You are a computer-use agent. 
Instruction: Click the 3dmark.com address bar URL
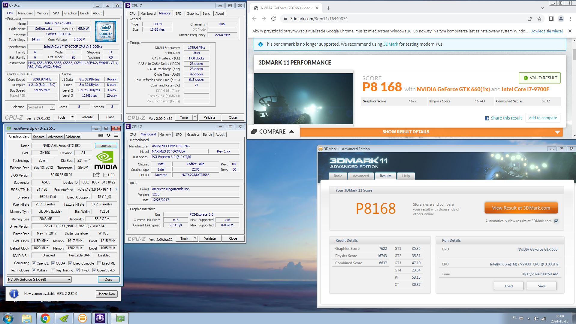click(319, 19)
